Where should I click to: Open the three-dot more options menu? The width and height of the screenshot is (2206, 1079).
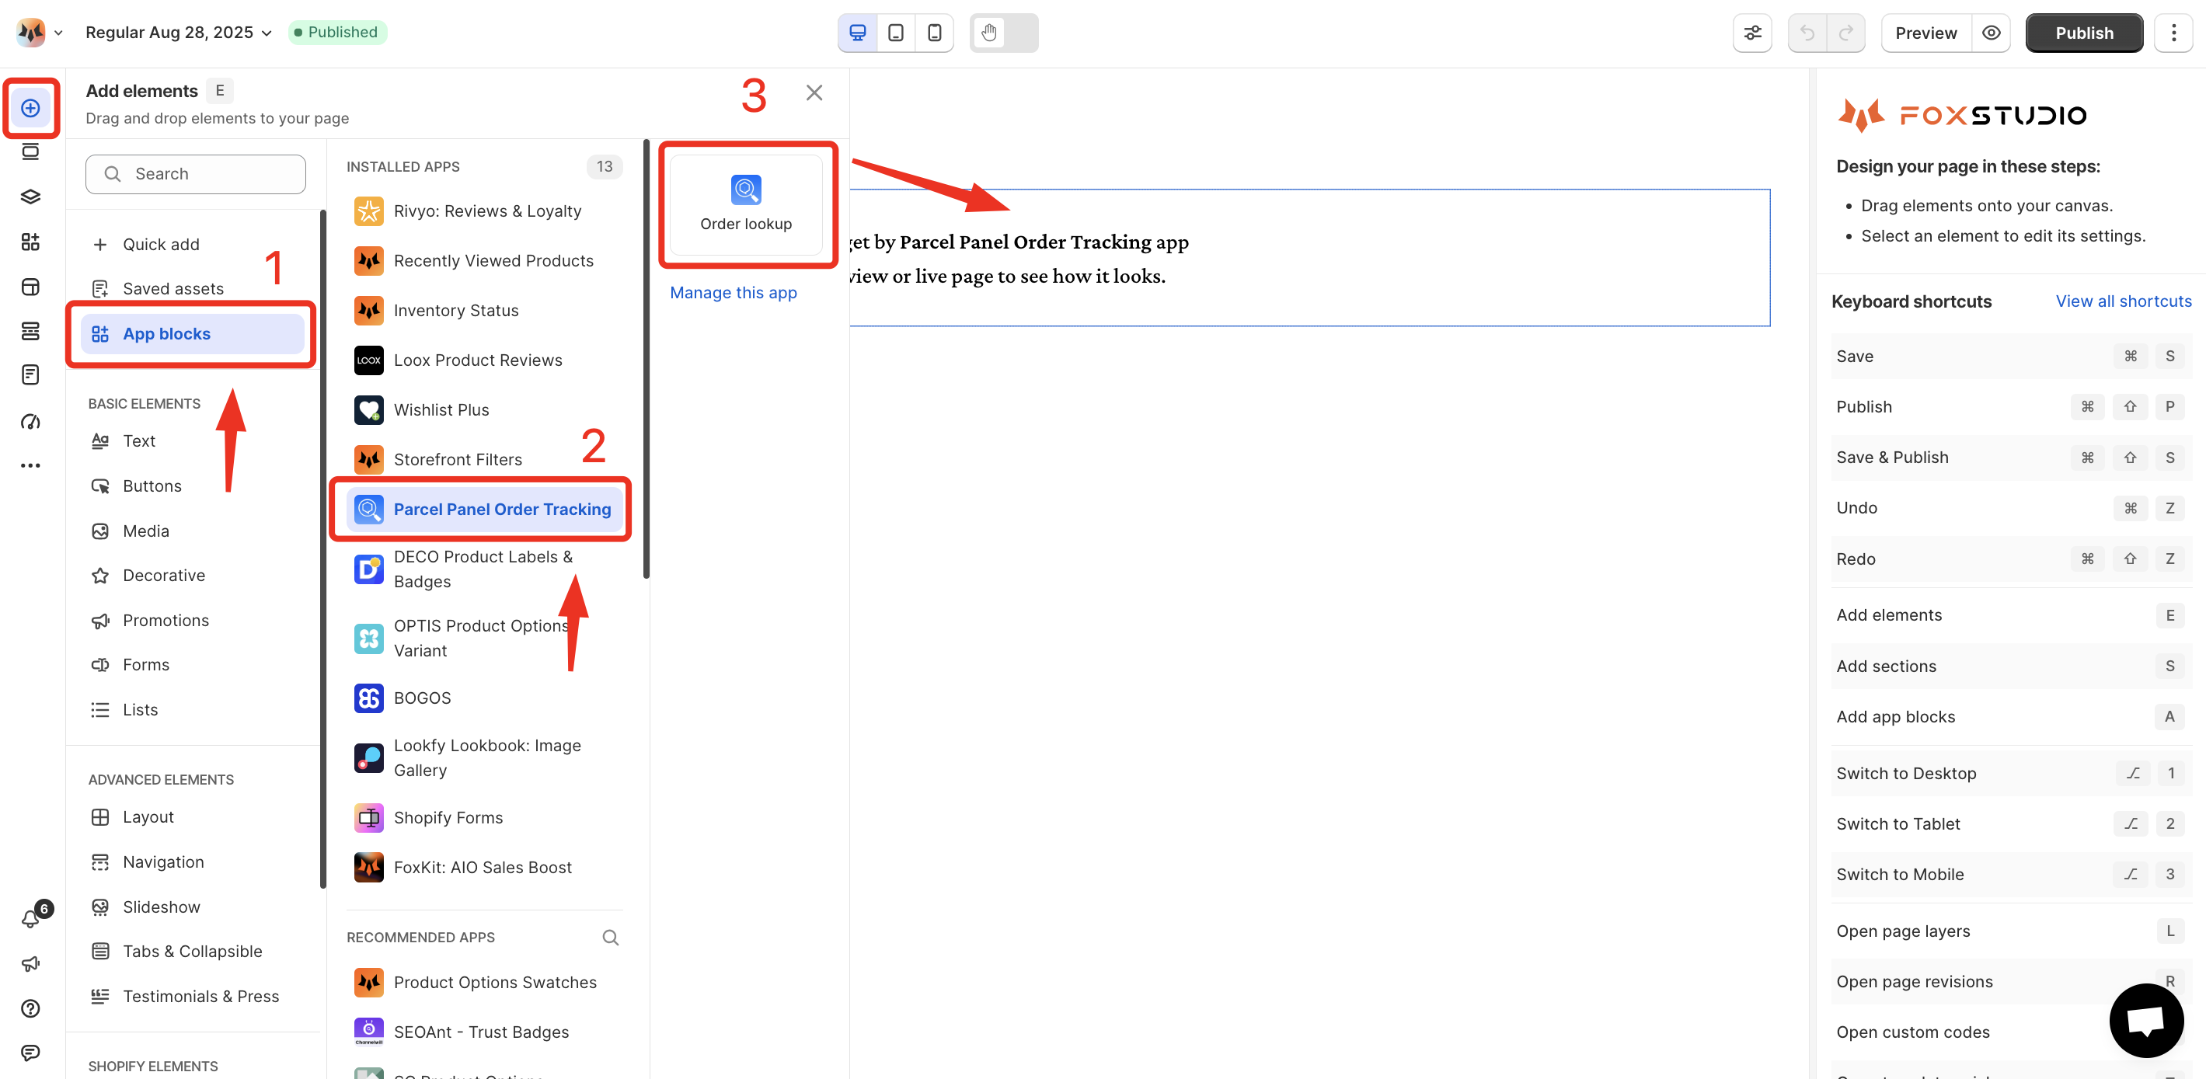pos(2173,33)
